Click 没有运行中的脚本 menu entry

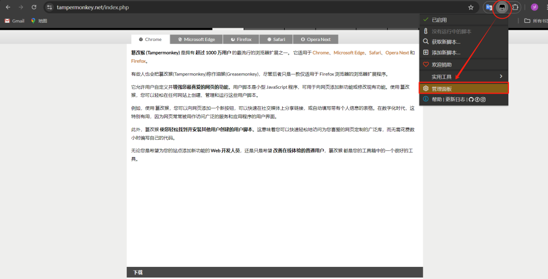coord(464,31)
